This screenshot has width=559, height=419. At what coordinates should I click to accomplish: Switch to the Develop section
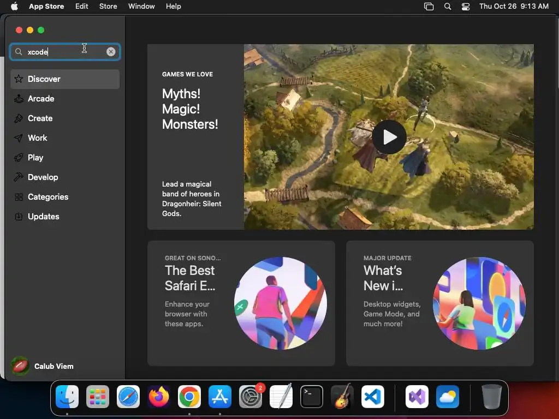coord(65,177)
